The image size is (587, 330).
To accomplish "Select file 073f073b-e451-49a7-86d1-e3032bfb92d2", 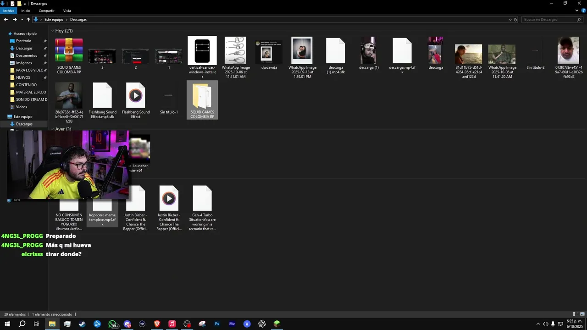I will point(569,57).
